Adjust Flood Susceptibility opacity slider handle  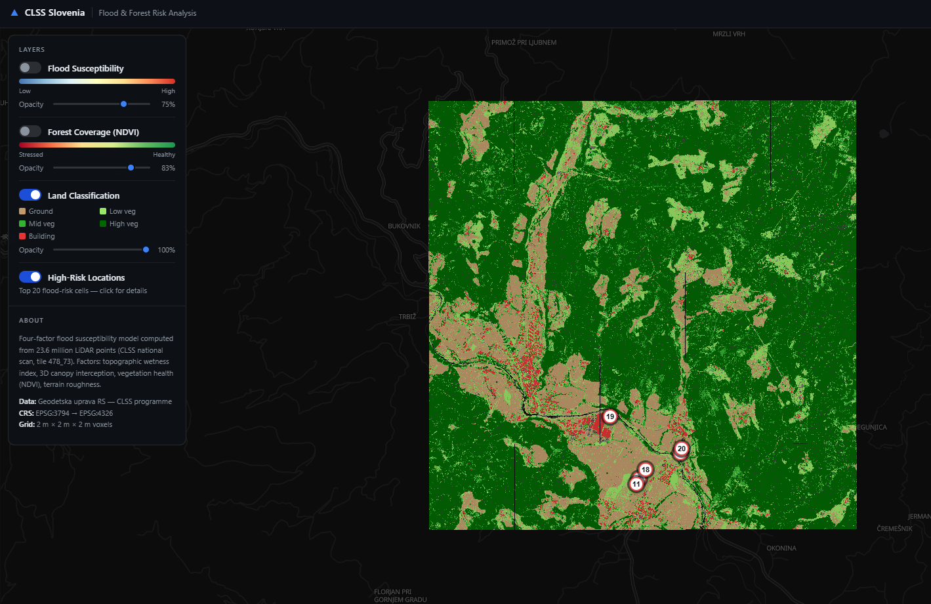123,104
